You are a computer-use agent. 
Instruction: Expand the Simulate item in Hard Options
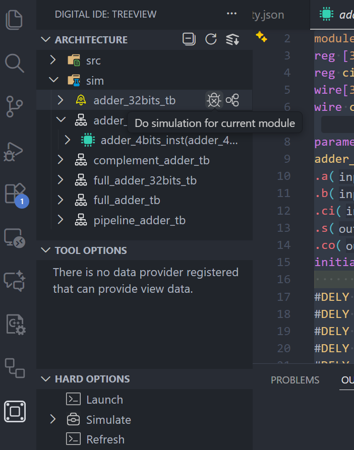tap(52, 419)
